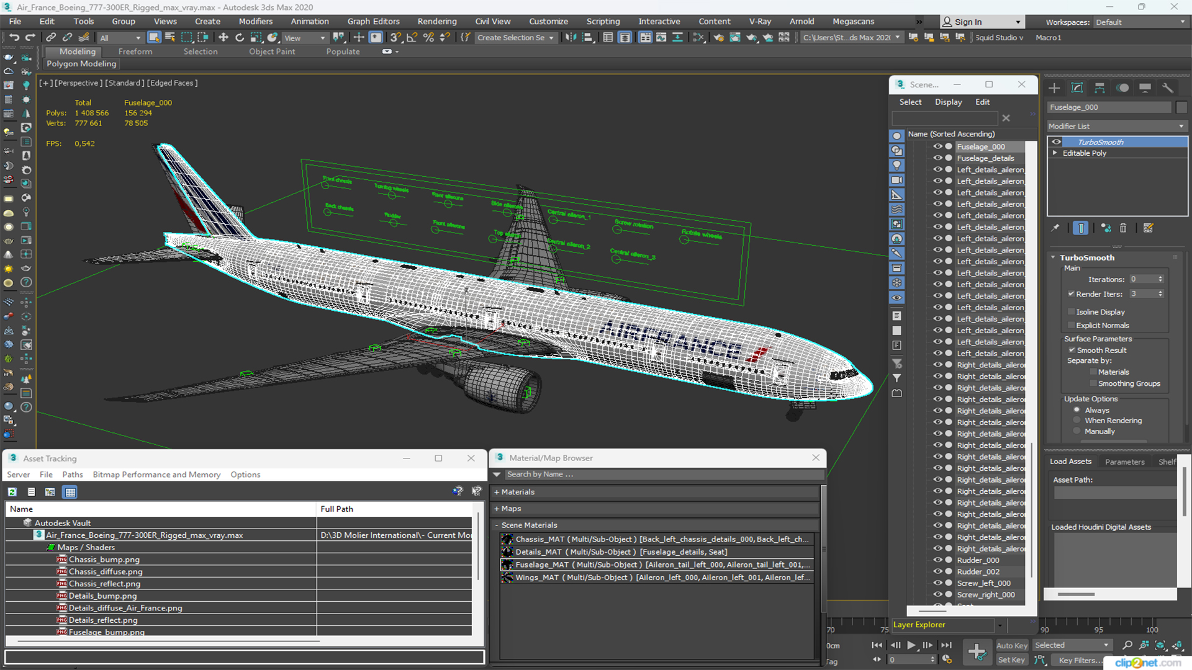
Task: Click the Time Configuration icon
Action: 947,659
